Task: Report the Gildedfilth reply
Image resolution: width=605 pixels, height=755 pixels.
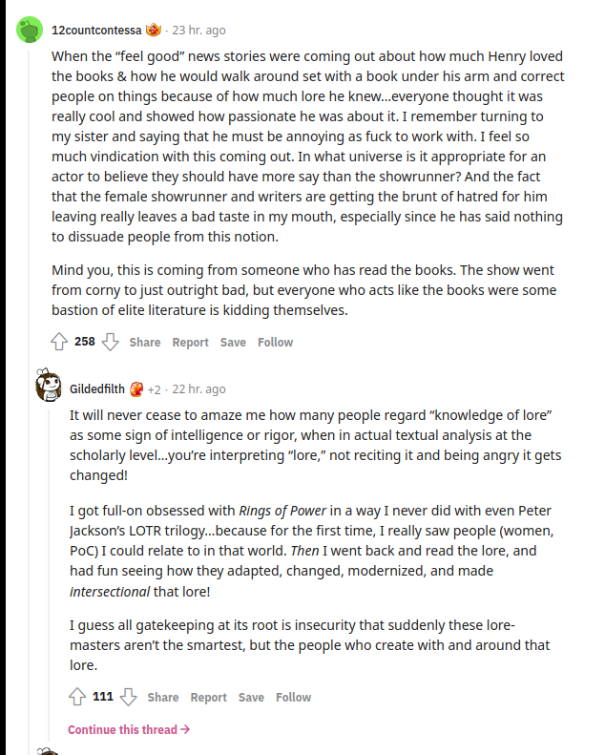Action: coord(208,697)
